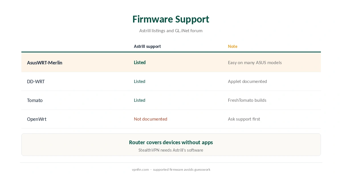Screen dimensions: 342x175
Task: Click footer text 'supported firmware avoids guesswork'
Action: coord(182,170)
